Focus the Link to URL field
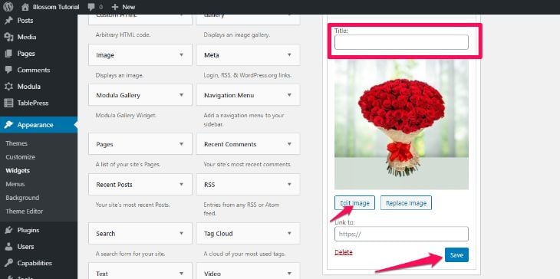Image resolution: width=560 pixels, height=279 pixels. pyautogui.click(x=401, y=234)
